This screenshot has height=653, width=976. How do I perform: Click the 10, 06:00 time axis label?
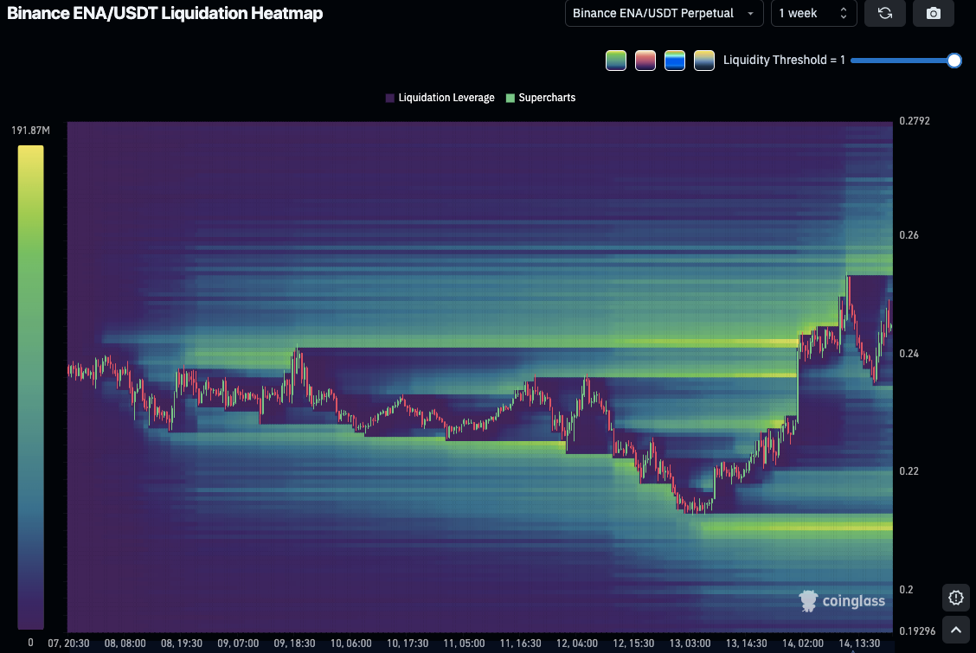click(350, 643)
